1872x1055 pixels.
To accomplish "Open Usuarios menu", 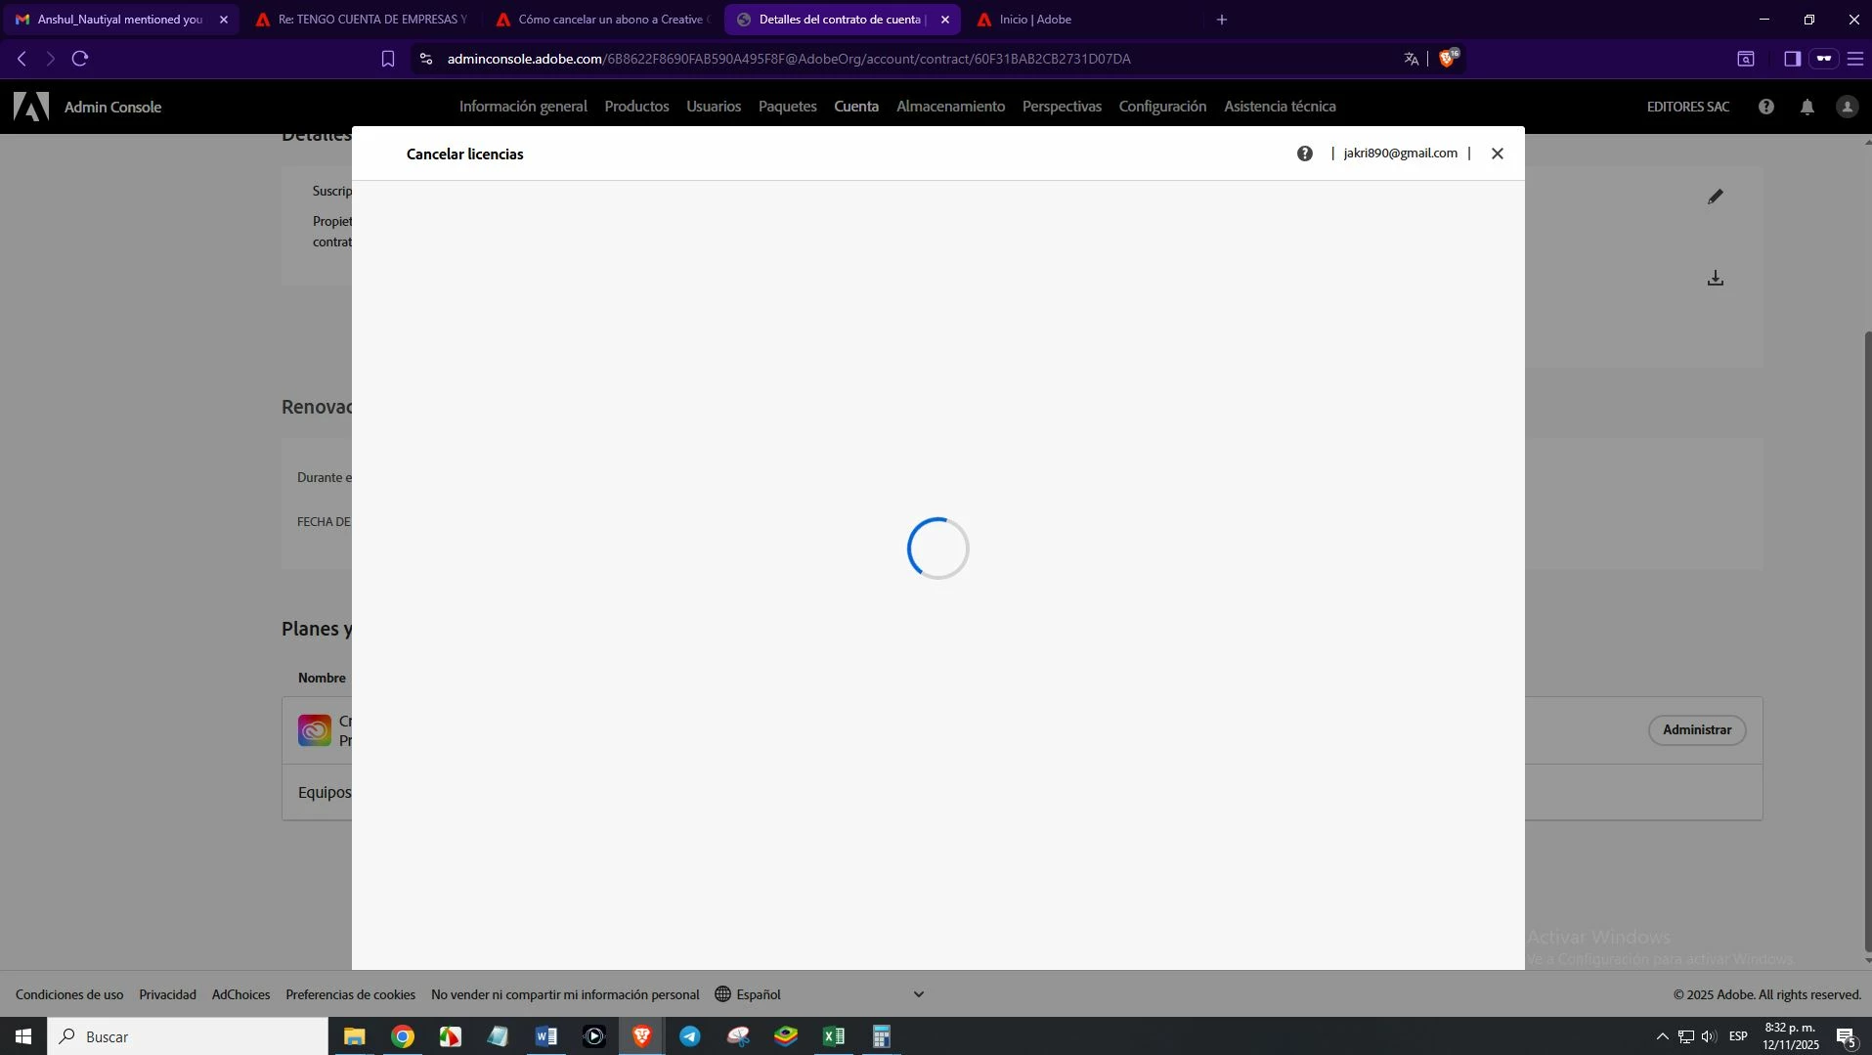I will (714, 107).
